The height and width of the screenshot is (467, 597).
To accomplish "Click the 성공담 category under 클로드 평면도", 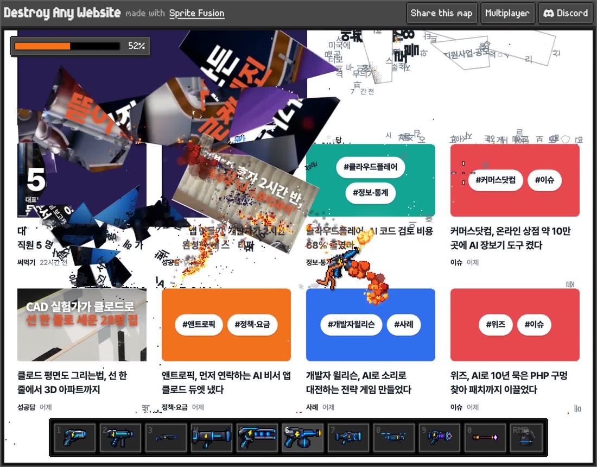I will [26, 407].
